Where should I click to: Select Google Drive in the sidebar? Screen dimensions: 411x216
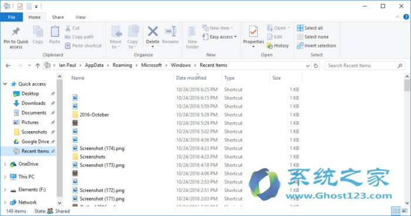pos(35,142)
